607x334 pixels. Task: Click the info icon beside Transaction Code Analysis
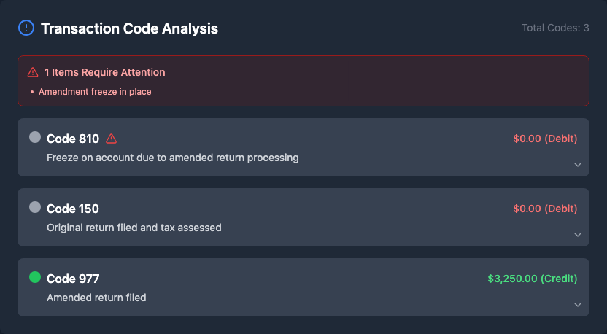26,28
